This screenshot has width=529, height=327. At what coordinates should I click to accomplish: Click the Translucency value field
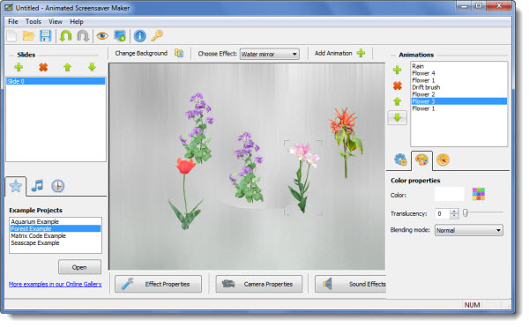[443, 213]
